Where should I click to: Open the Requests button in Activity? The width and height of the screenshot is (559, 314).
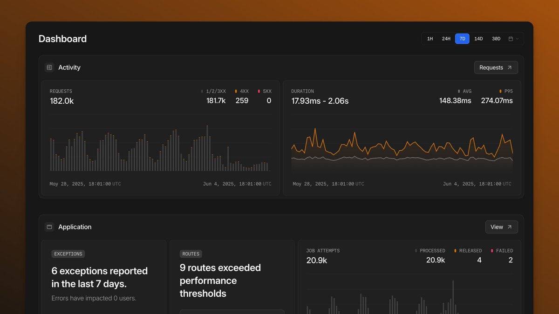coord(496,67)
